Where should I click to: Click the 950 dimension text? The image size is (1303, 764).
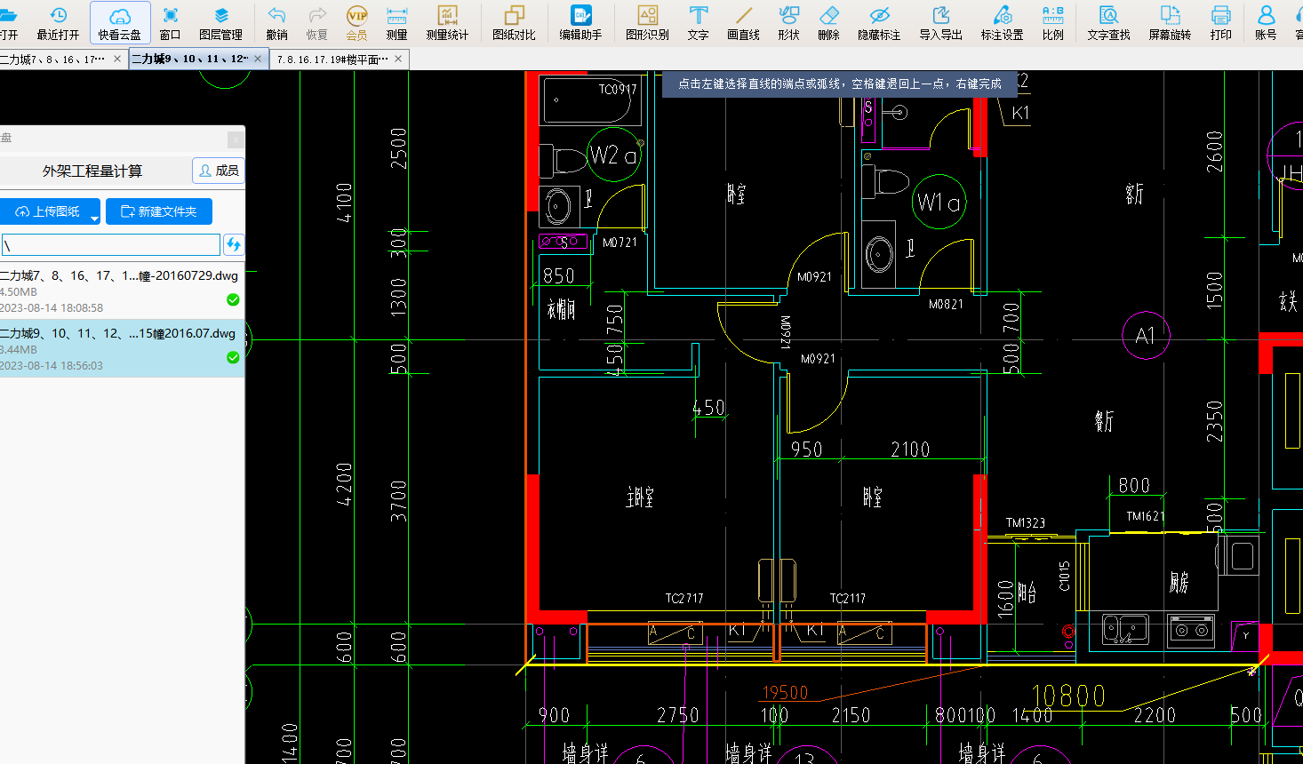pyautogui.click(x=806, y=450)
